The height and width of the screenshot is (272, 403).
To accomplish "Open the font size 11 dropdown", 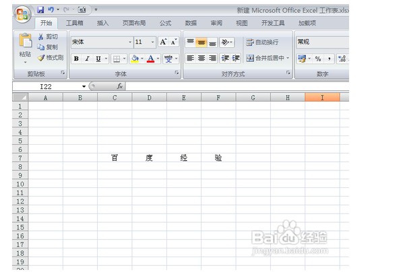I will [153, 42].
